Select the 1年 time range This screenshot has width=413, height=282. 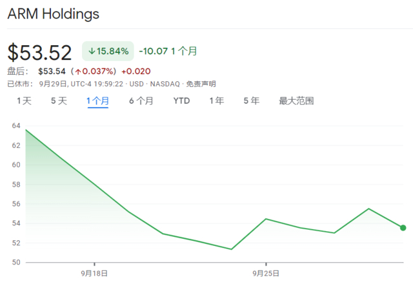216,101
